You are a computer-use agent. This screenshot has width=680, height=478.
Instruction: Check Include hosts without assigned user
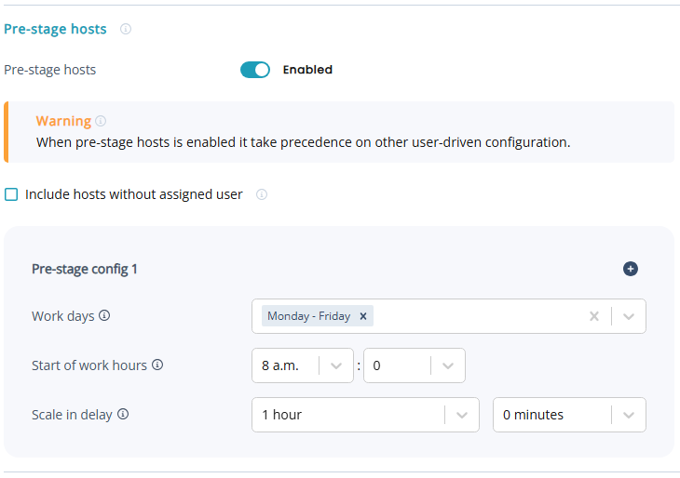click(11, 194)
